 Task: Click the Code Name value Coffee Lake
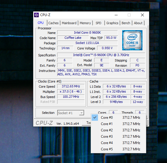click(73, 38)
